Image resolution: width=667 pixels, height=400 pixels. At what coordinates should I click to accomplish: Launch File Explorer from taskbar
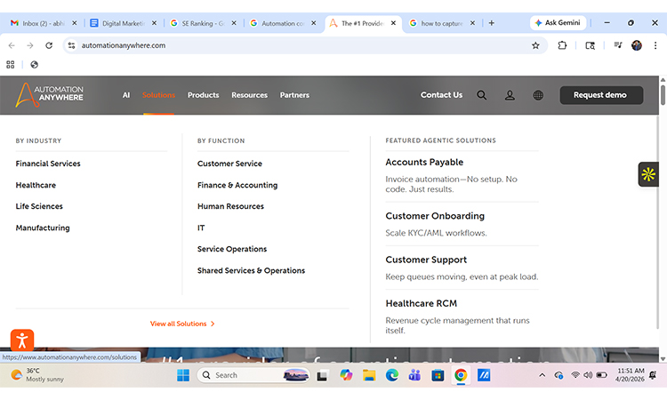[x=369, y=375]
